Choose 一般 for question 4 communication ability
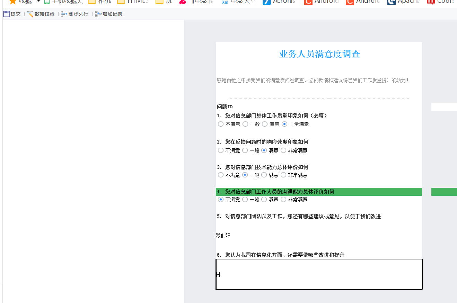 pyautogui.click(x=245, y=200)
